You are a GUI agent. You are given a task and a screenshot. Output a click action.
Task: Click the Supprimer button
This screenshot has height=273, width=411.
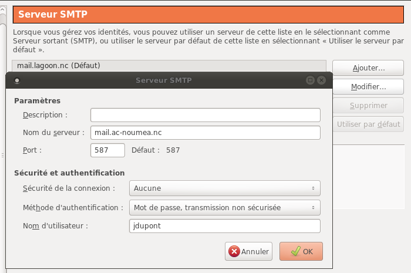click(368, 106)
